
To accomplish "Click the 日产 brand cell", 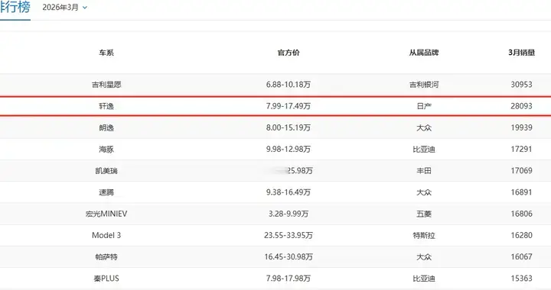I will tap(424, 106).
